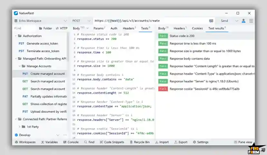Open the POST method dropdown
Image resolution: width=267 pixels, height=155 pixels.
(x=89, y=21)
